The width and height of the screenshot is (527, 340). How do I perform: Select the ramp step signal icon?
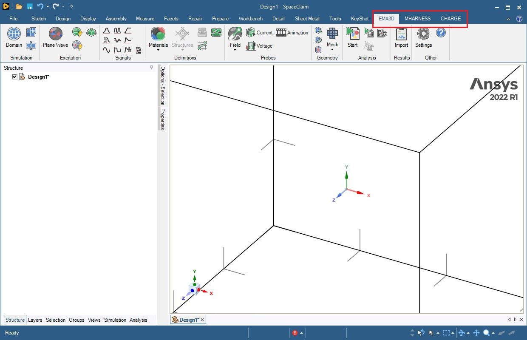coord(128,31)
